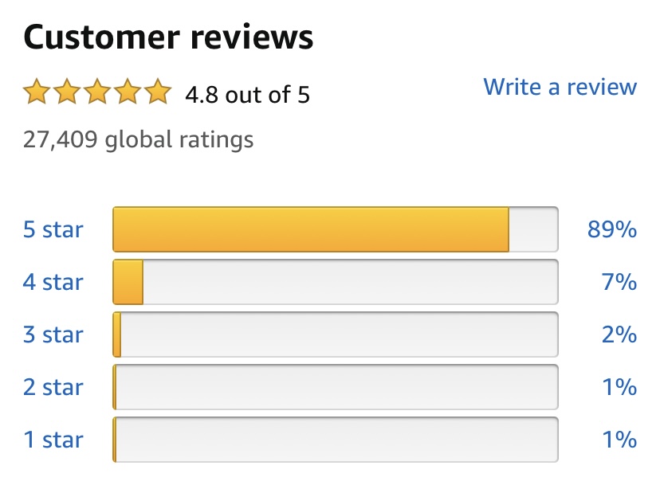The image size is (660, 485).
Task: Click the 5 star histogram bar
Action: 336,229
